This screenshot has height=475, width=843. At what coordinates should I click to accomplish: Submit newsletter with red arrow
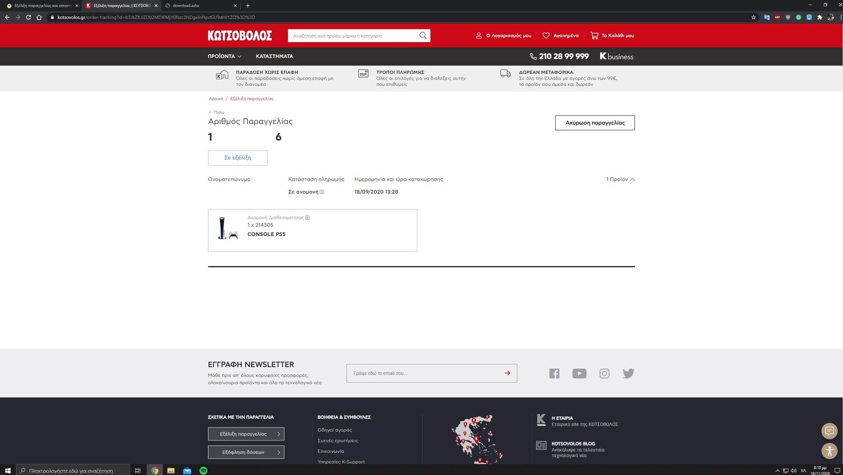[x=507, y=373]
